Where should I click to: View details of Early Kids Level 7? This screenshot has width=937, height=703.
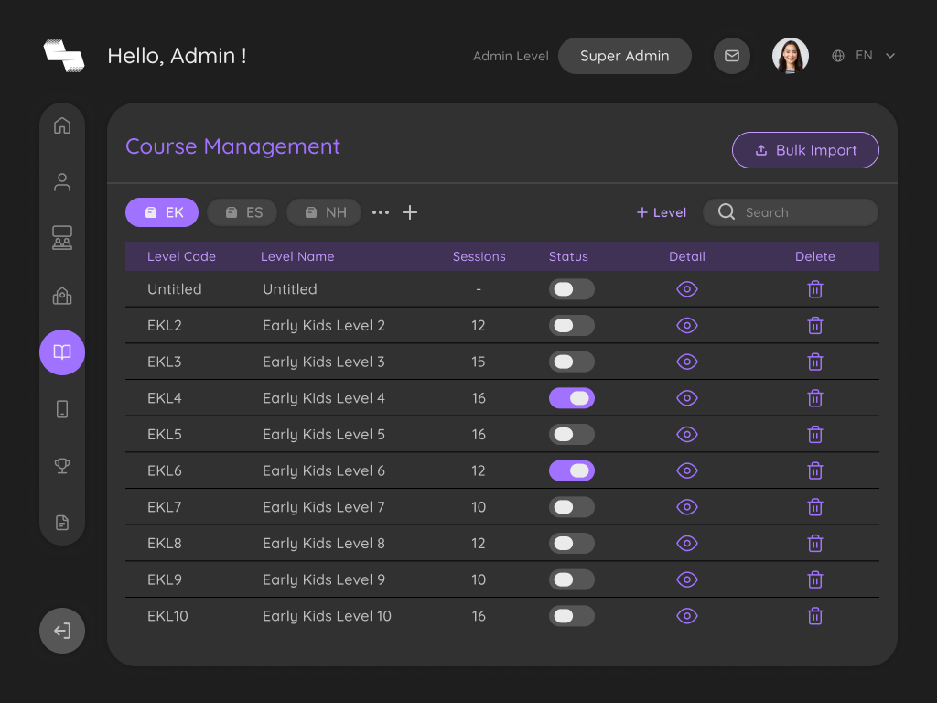point(687,507)
